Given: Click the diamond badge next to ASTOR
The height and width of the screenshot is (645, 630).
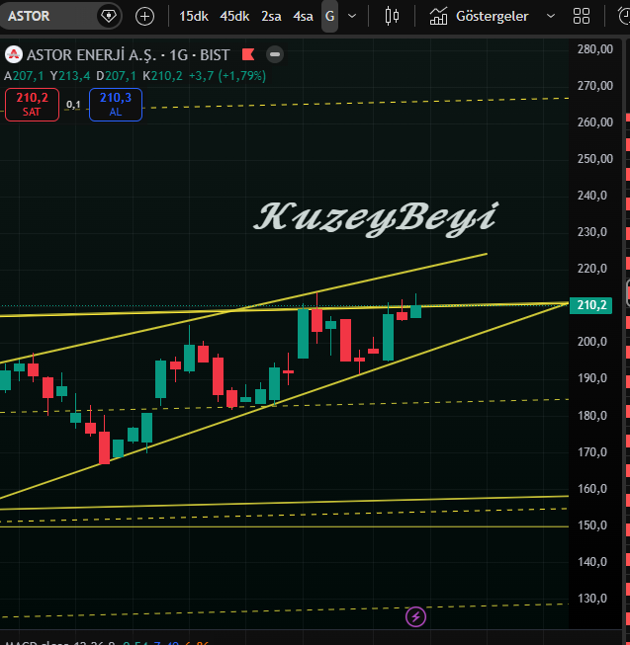Looking at the screenshot, I should point(108,16).
